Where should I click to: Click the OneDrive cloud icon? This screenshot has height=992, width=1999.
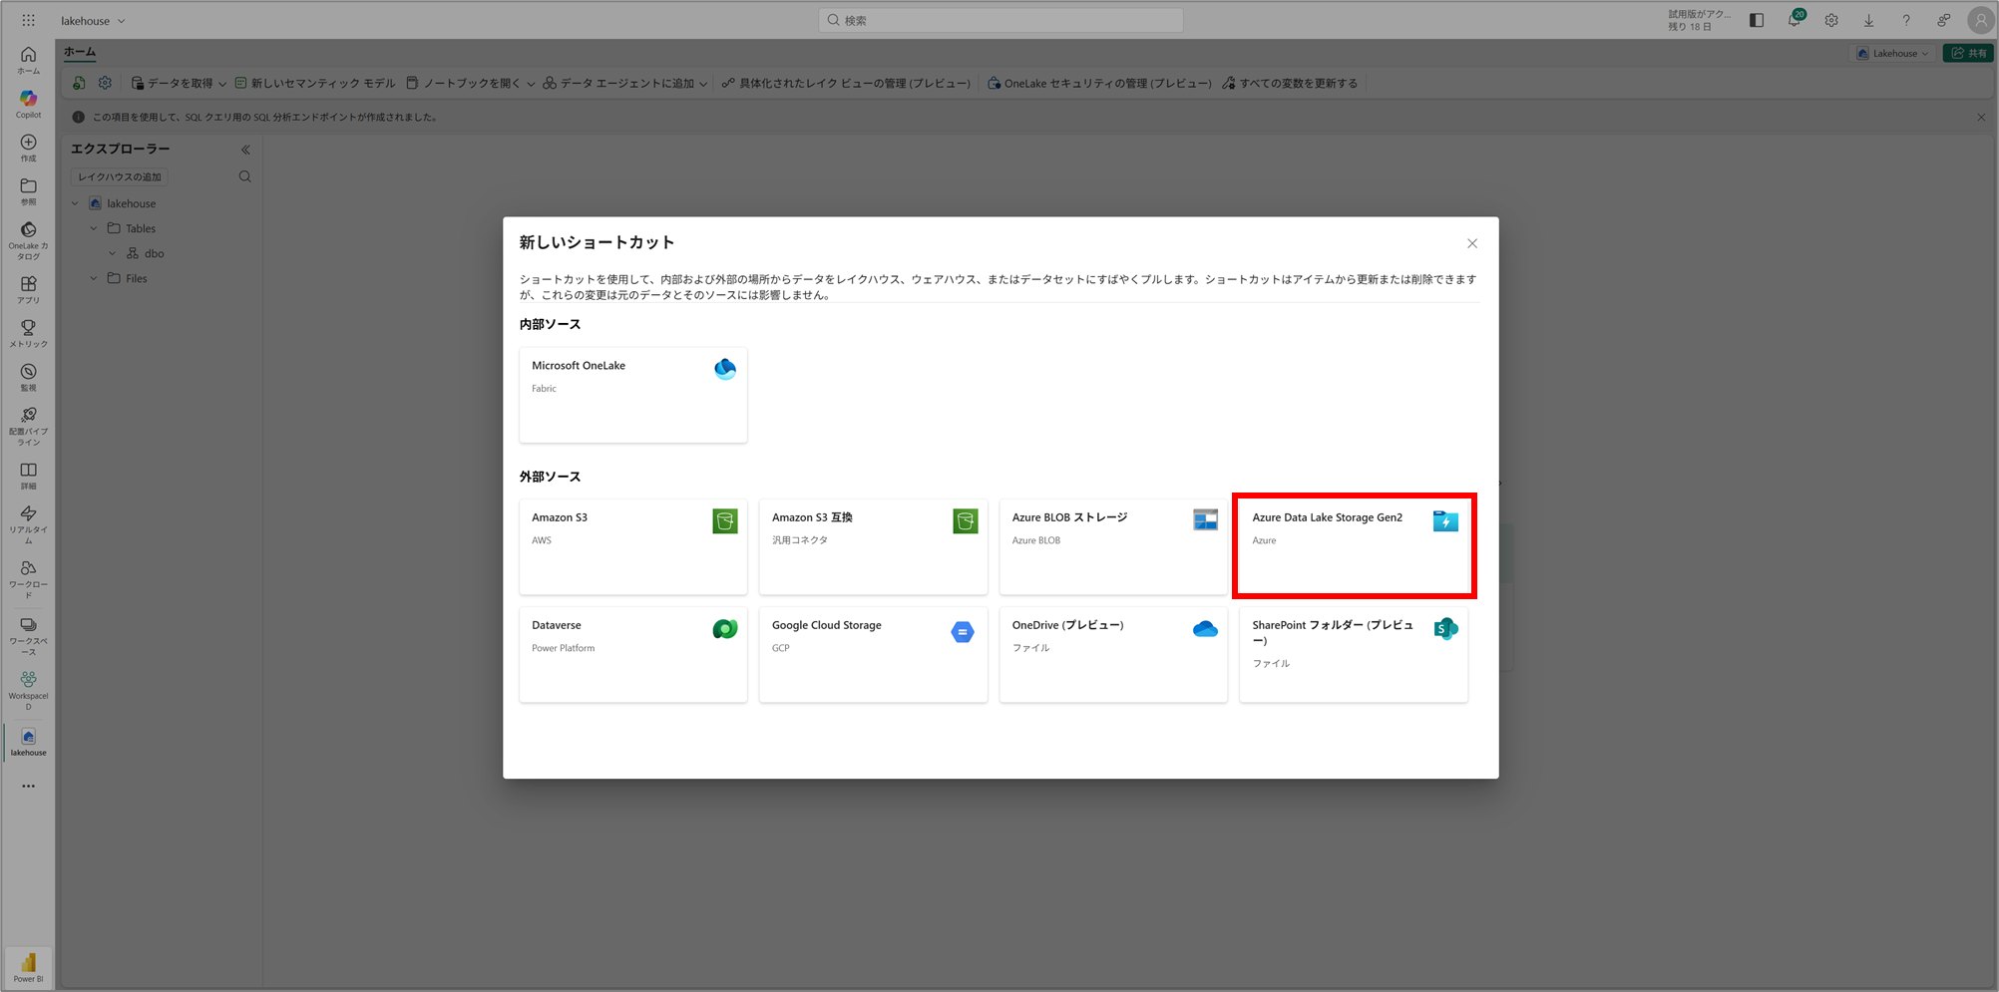tap(1205, 629)
